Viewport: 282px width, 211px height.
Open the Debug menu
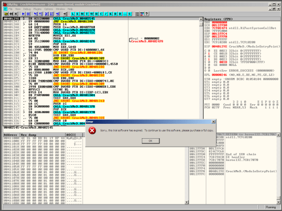[27, 9]
